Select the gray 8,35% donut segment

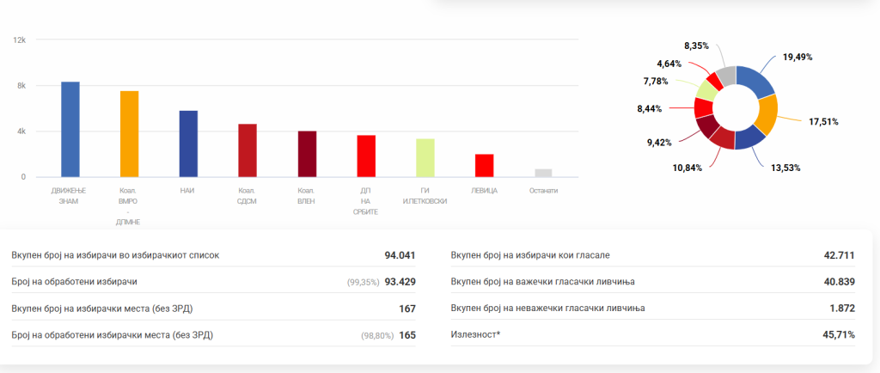pyautogui.click(x=726, y=76)
